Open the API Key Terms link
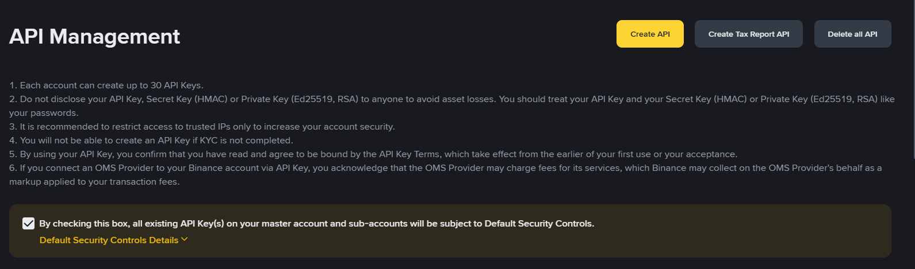The image size is (915, 269). (x=408, y=154)
